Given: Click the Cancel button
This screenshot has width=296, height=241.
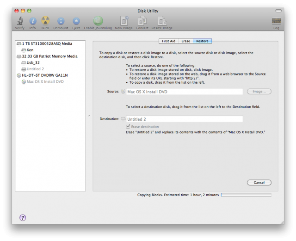Looking at the screenshot, I should point(259,182).
